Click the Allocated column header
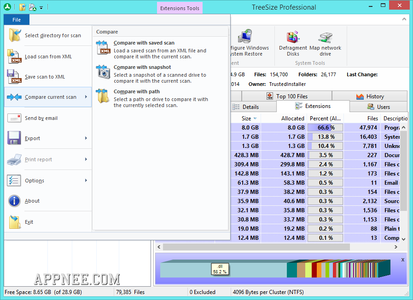The image size is (413, 300). tap(284, 119)
